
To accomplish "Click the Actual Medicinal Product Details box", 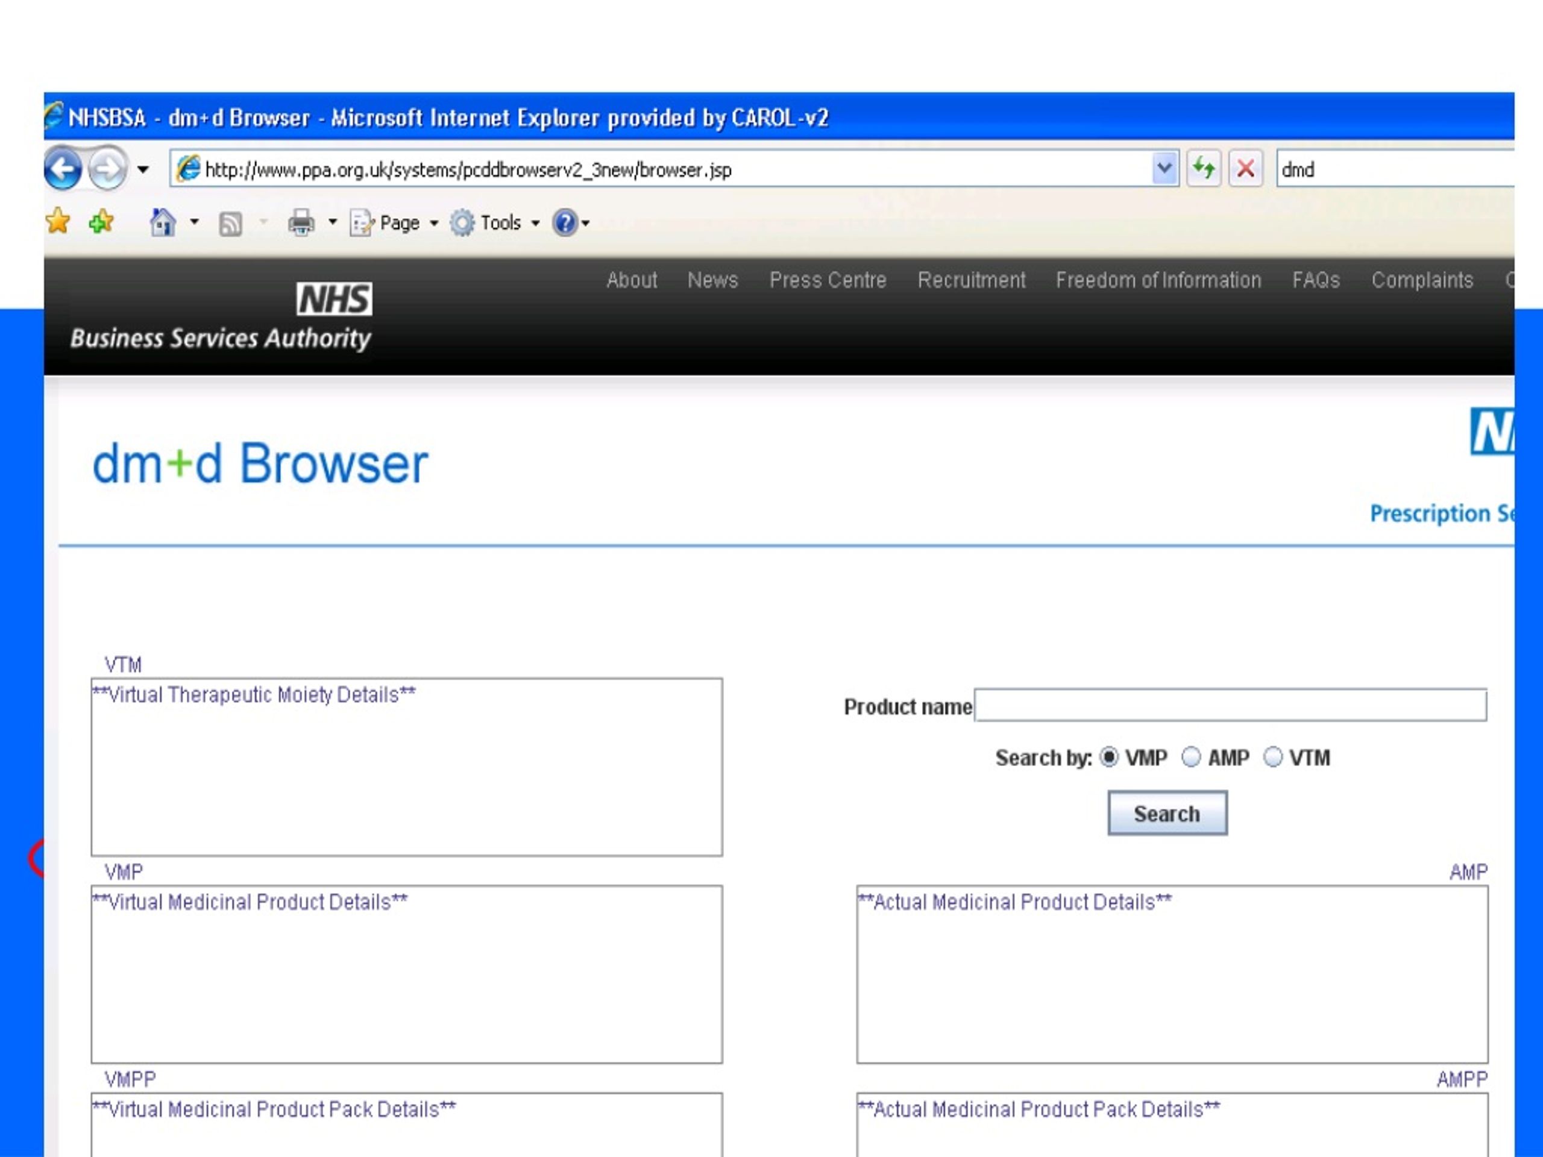I will point(1172,974).
